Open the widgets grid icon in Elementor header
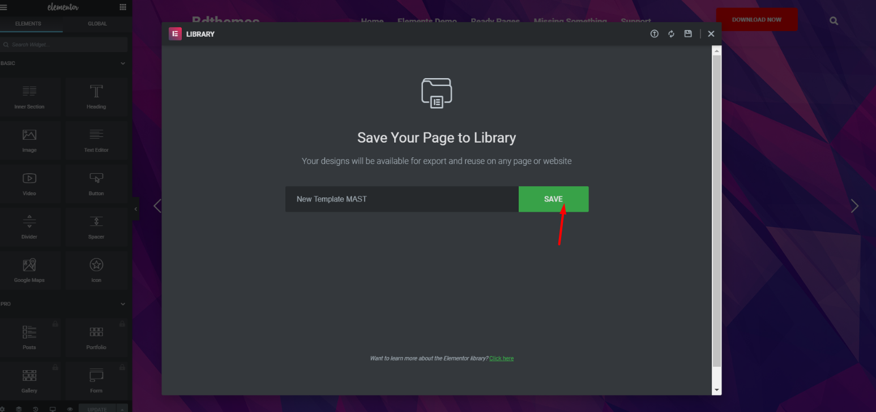Viewport: 876px width, 412px height. 123,7
